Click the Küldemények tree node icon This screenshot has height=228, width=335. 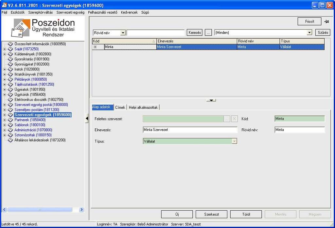point(10,54)
